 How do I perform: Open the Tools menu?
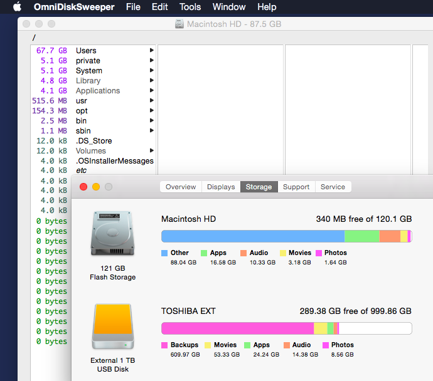(x=190, y=7)
